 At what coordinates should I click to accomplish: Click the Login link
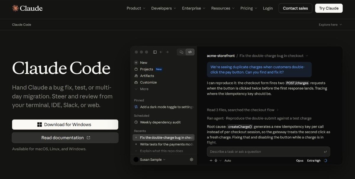click(x=268, y=8)
